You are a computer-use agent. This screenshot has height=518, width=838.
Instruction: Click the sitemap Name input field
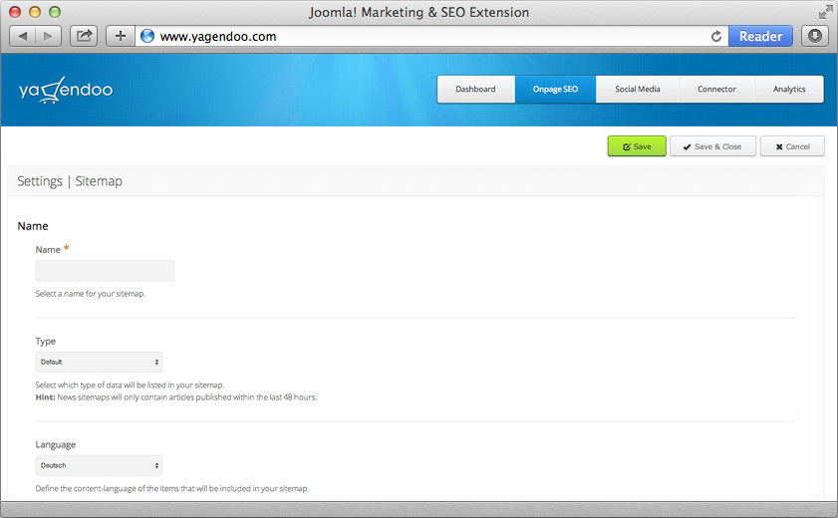coord(105,271)
